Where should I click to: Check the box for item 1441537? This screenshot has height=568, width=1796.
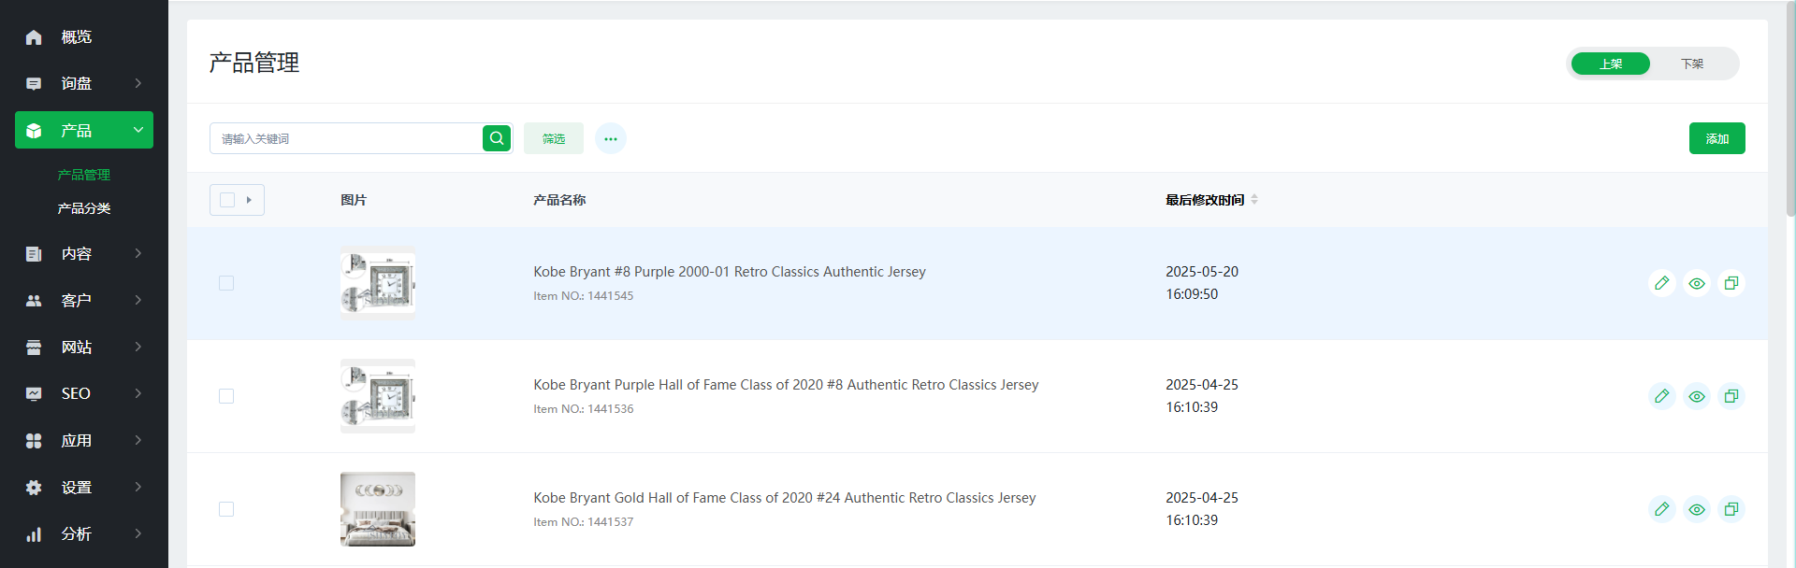tap(226, 509)
